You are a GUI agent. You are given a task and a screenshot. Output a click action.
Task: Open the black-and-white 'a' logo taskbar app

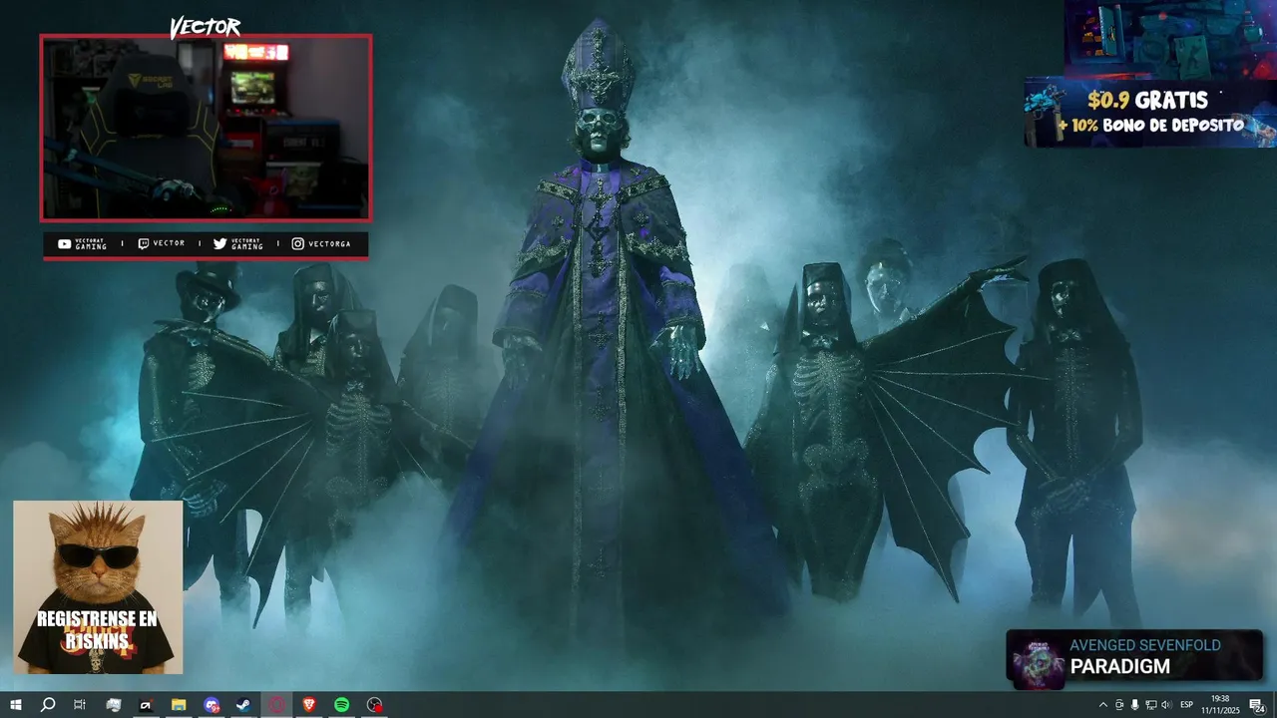pyautogui.click(x=146, y=705)
